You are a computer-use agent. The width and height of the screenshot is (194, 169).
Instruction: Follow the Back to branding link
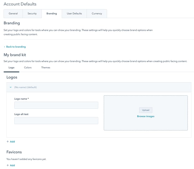[x=16, y=47]
